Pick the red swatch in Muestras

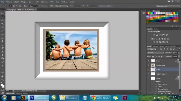147,13
